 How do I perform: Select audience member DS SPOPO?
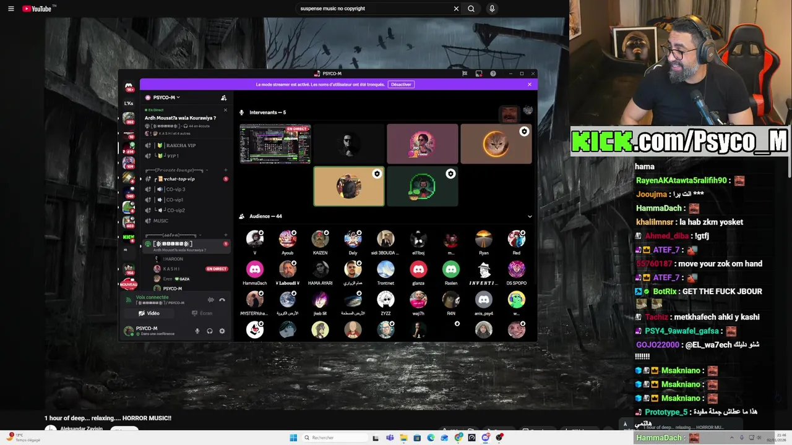click(x=517, y=272)
